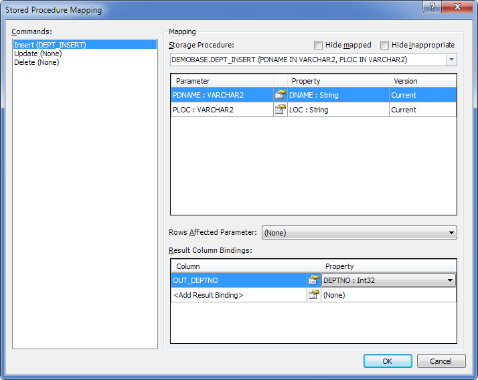The width and height of the screenshot is (478, 380).
Task: Select Insert (DEPT_INSERT) command
Action: point(85,45)
